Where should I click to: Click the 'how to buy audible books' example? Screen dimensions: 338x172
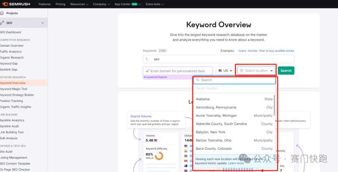(277, 51)
